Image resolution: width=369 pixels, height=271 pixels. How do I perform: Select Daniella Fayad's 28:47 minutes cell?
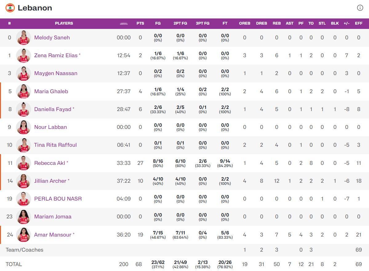click(123, 109)
